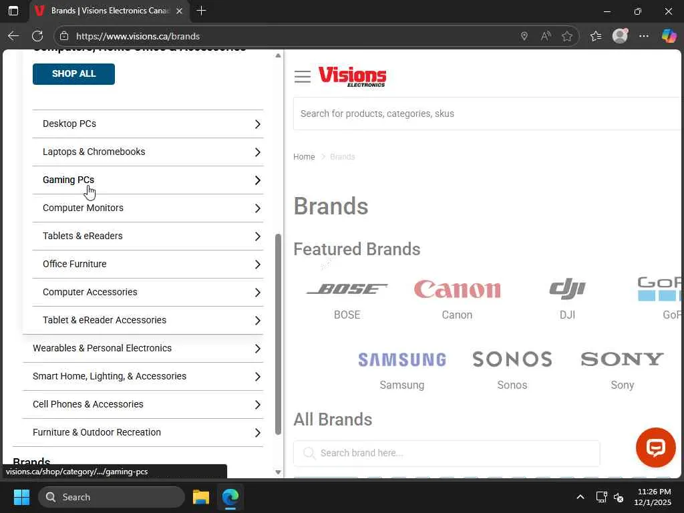Expand the Tablets & eReaders chevron
The image size is (684, 513).
coord(258,236)
